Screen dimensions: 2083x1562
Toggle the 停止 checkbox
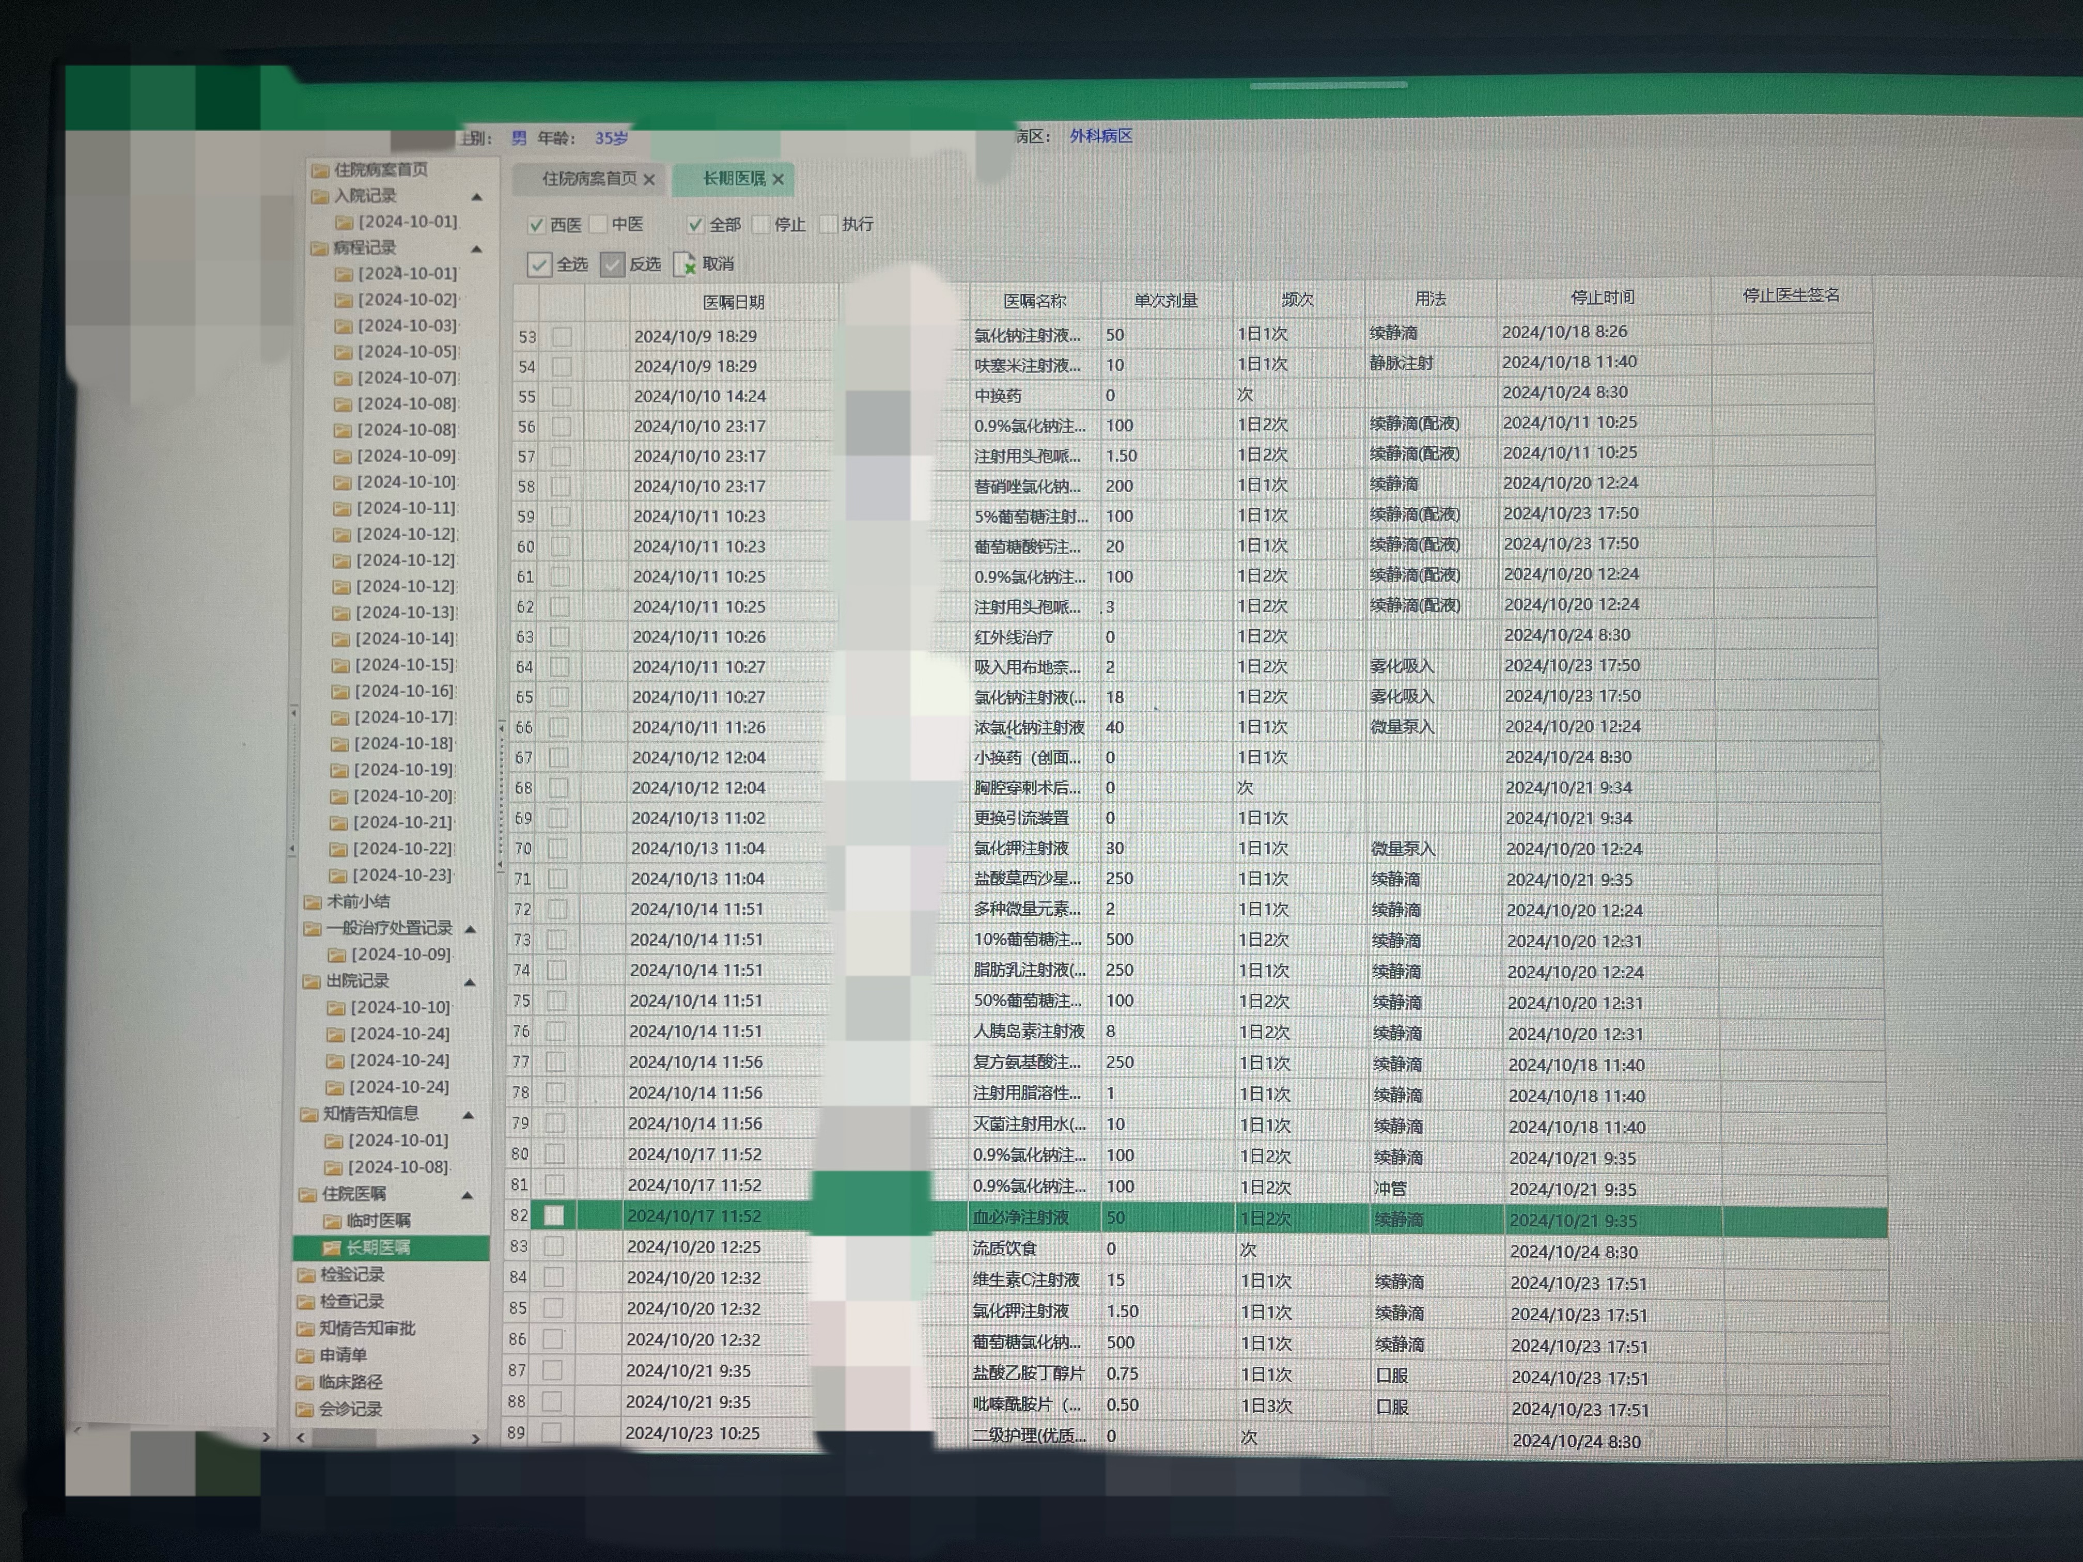[761, 224]
